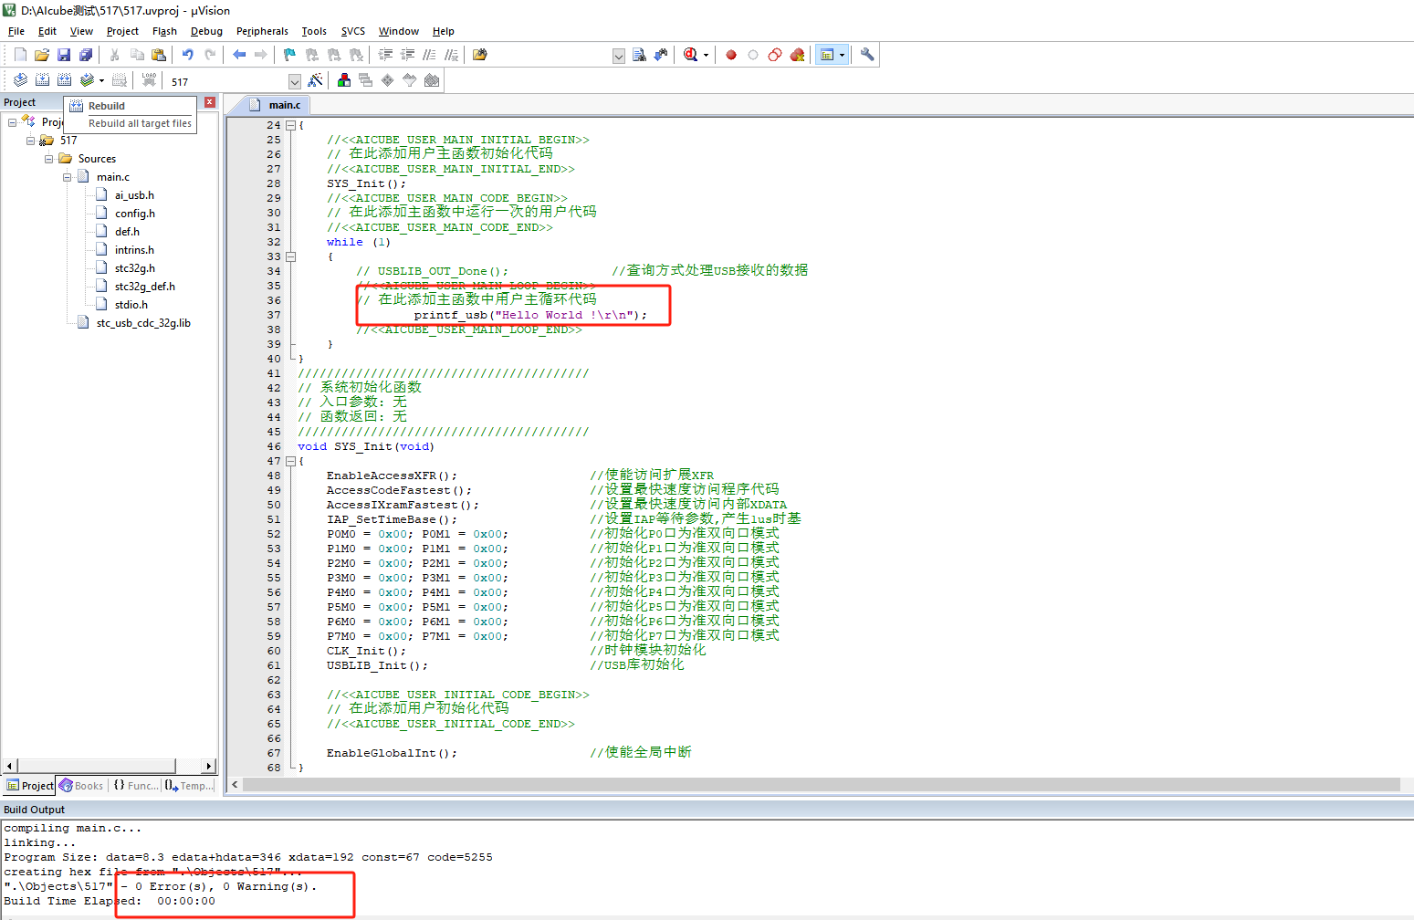Open Configuration wrench icon
This screenshot has height=920, width=1414.
[867, 55]
